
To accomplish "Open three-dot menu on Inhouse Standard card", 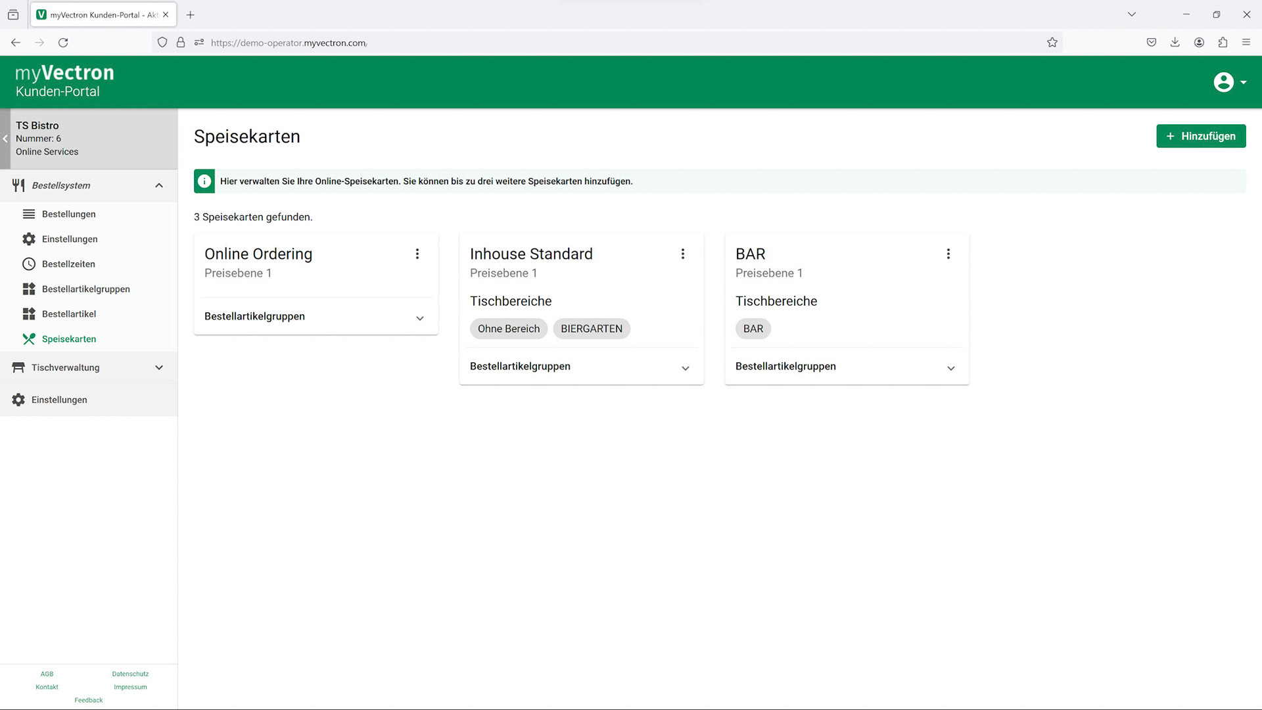I will 682,254.
